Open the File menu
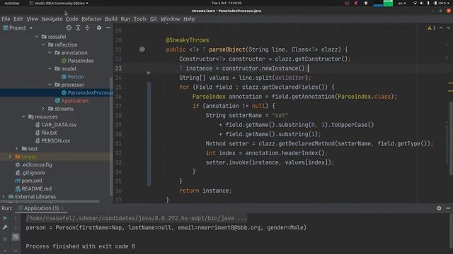The height and width of the screenshot is (254, 453). pos(6,19)
